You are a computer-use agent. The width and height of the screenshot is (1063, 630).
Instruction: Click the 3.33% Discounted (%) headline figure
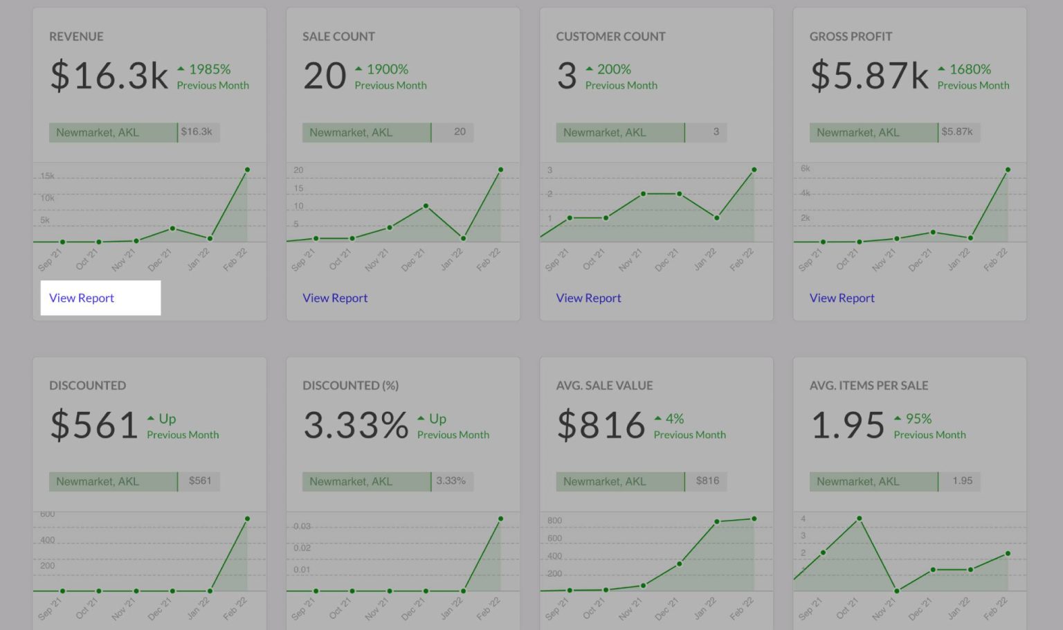tap(356, 425)
